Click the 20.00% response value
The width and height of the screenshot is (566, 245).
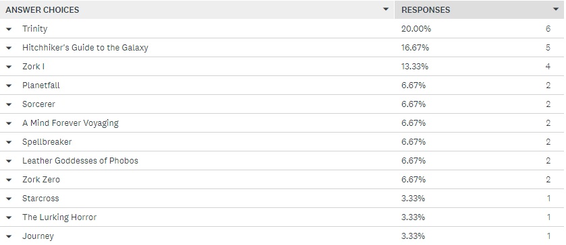[416, 29]
